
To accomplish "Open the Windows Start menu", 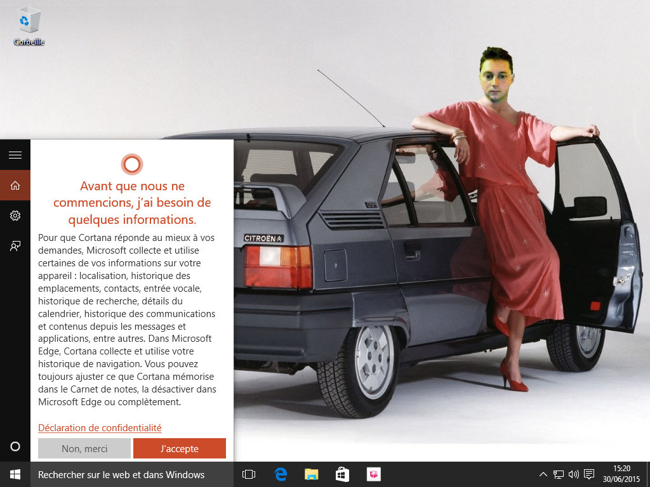I will [x=15, y=474].
